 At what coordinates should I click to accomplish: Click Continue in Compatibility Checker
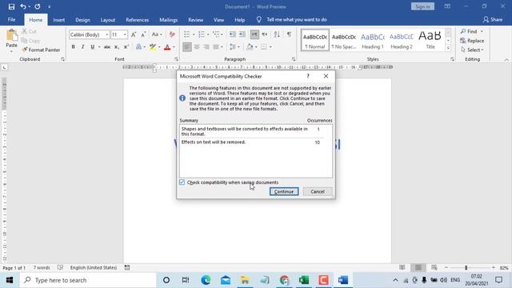click(x=284, y=191)
